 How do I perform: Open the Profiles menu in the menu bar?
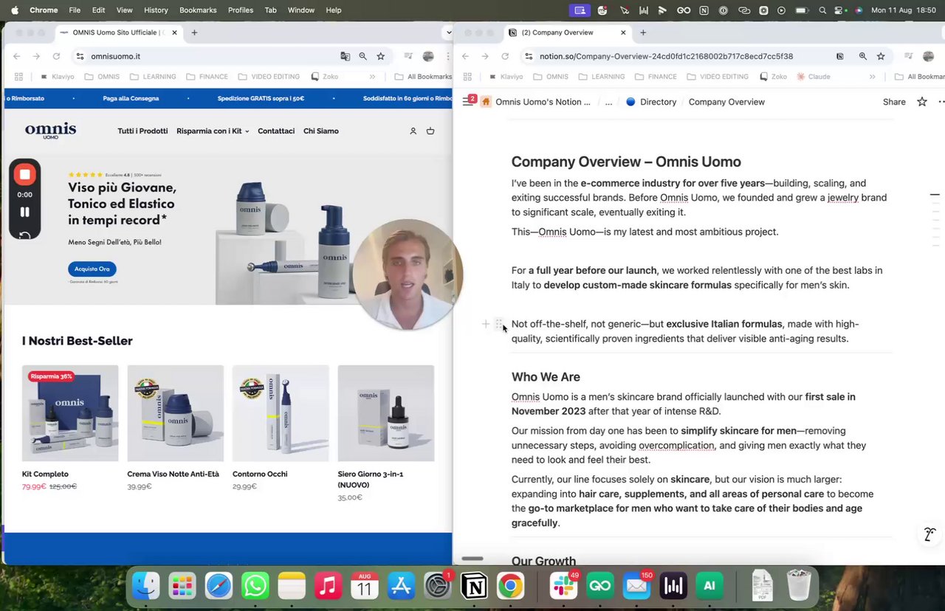pyautogui.click(x=241, y=10)
